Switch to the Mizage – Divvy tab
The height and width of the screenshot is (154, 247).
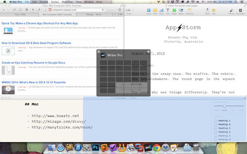(94, 14)
